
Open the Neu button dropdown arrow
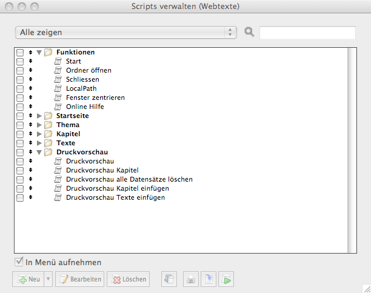pyautogui.click(x=48, y=279)
